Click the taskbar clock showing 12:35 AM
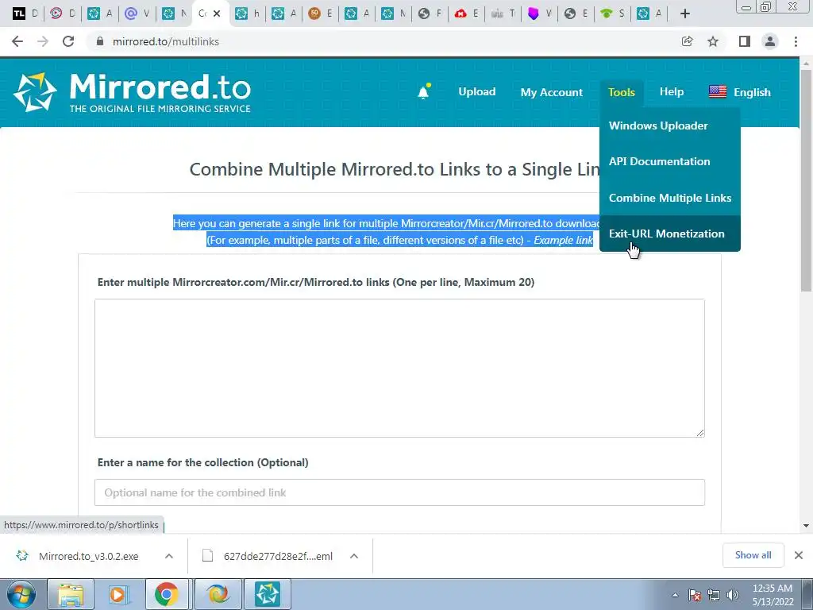813x610 pixels. coord(773,595)
